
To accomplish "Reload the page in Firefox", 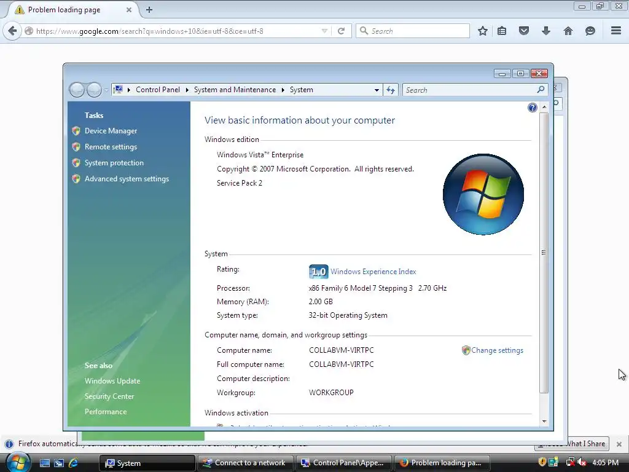I will click(x=341, y=31).
